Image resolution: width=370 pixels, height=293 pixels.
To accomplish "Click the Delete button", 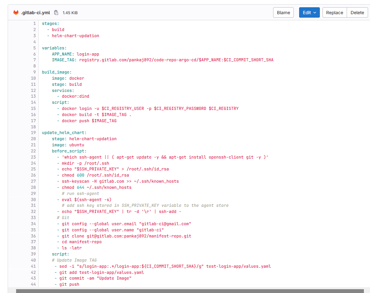I will point(357,12).
